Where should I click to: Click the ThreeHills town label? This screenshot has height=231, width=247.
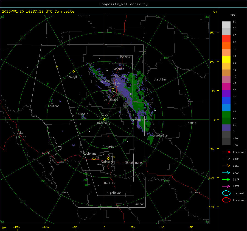138,120
